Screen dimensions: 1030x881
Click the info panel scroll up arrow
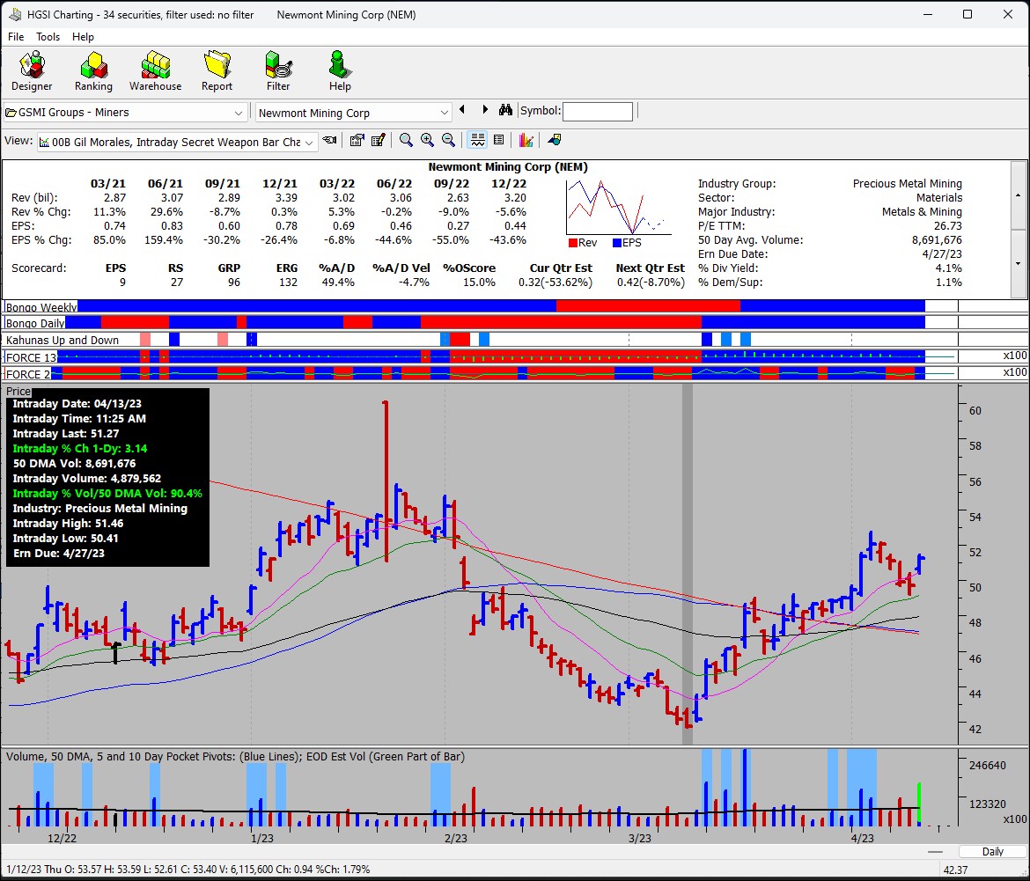click(x=1019, y=195)
